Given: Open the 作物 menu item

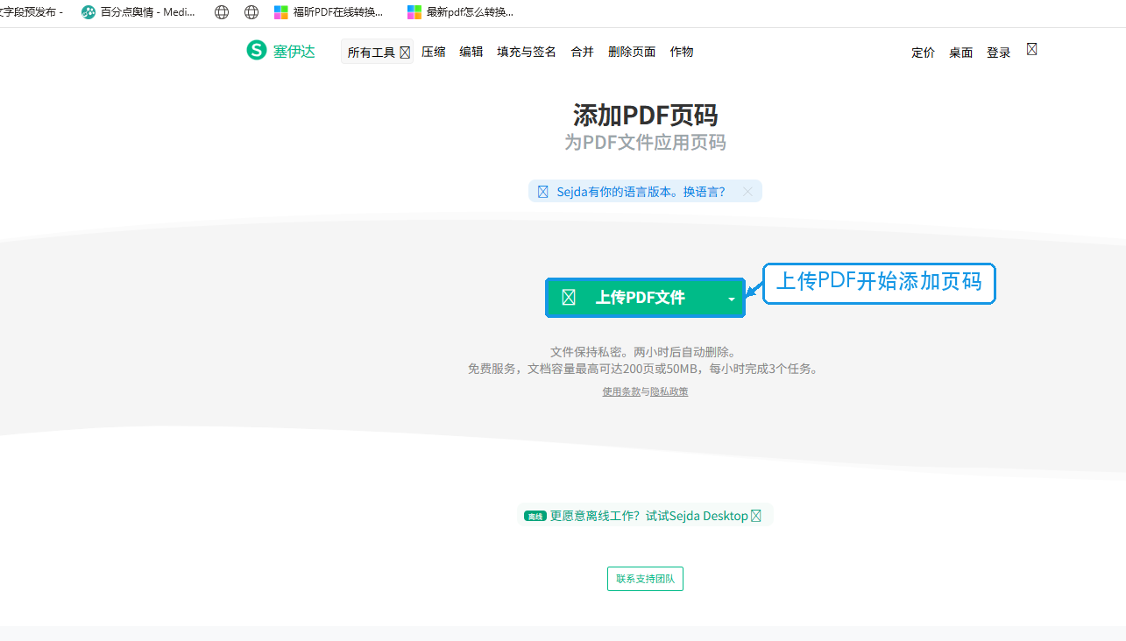Looking at the screenshot, I should [x=682, y=52].
